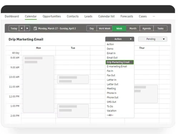Open Monday 8:00 AM event block
This screenshot has width=179, height=134.
click(x=38, y=84)
